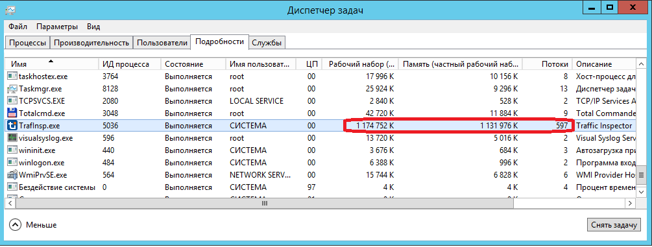Click the winlogon.exe process icon
The image size is (652, 247).
click(x=12, y=163)
